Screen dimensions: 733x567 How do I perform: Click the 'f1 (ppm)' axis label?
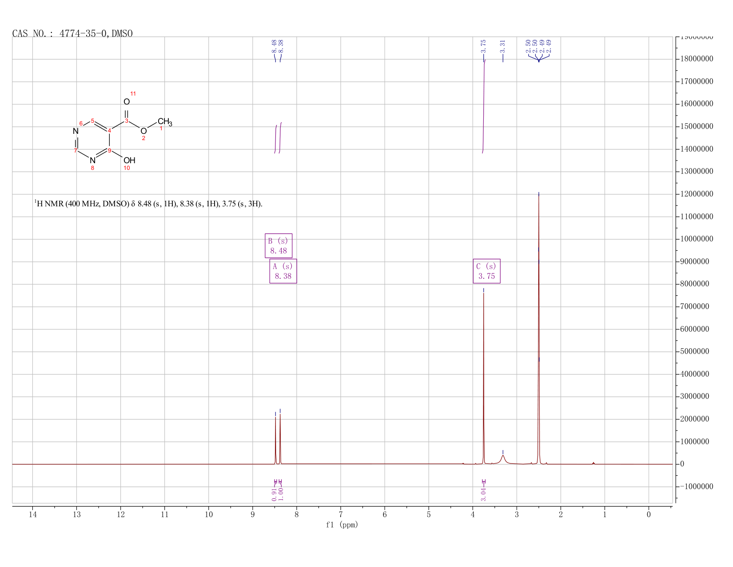point(342,525)
